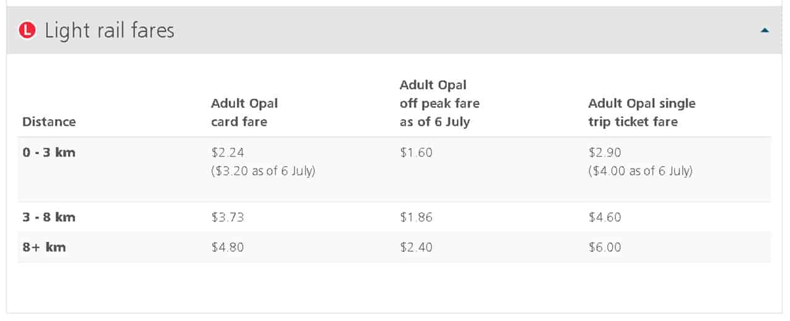Collapse the Light rail fares section arrow

pos(765,30)
